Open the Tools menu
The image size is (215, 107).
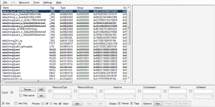point(36,2)
